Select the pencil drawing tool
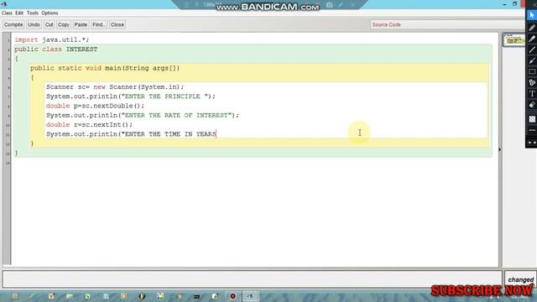 532,28
